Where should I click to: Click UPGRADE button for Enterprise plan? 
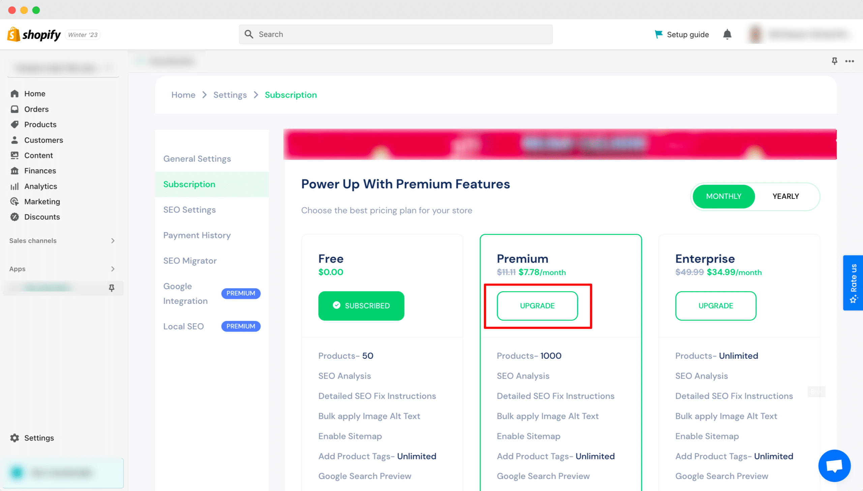(x=715, y=305)
